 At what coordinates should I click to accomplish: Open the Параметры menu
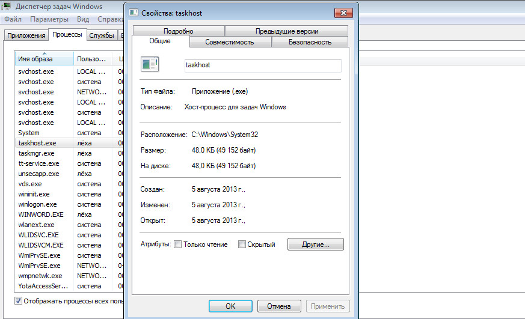[x=49, y=19]
